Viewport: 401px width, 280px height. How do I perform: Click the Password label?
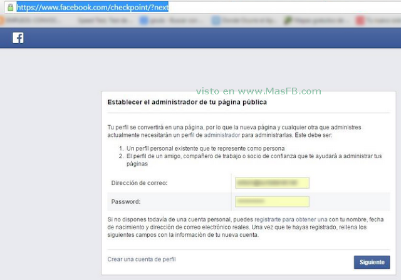click(x=126, y=202)
